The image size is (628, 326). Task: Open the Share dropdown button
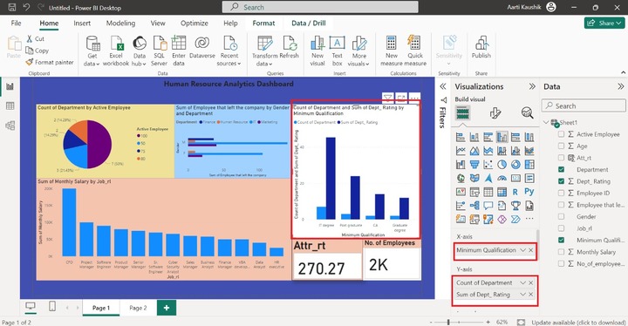tap(604, 24)
